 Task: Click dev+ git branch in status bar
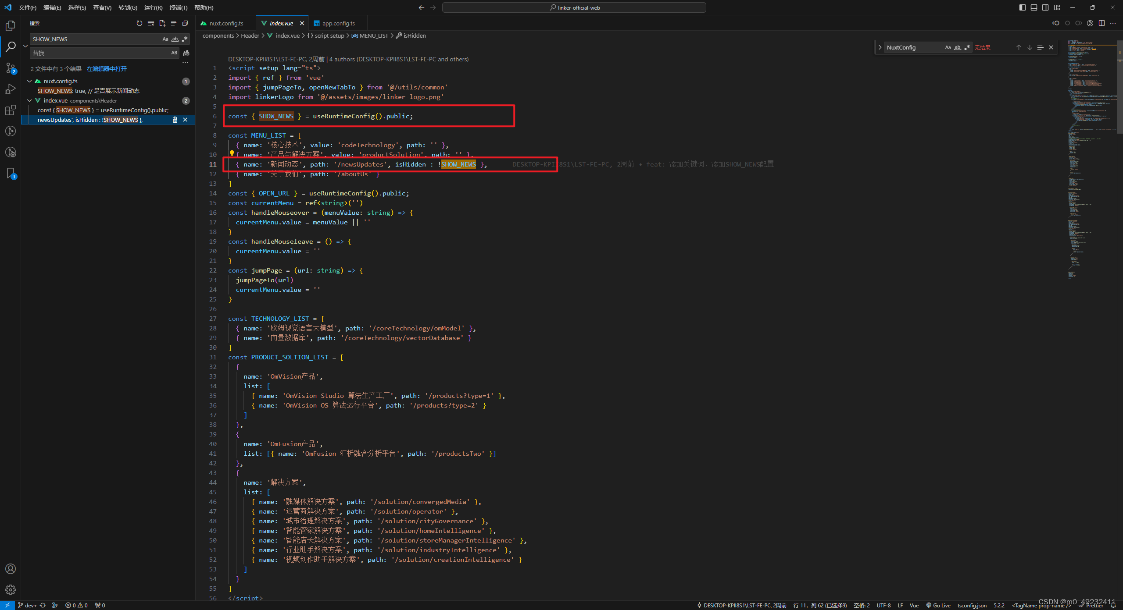(x=27, y=605)
